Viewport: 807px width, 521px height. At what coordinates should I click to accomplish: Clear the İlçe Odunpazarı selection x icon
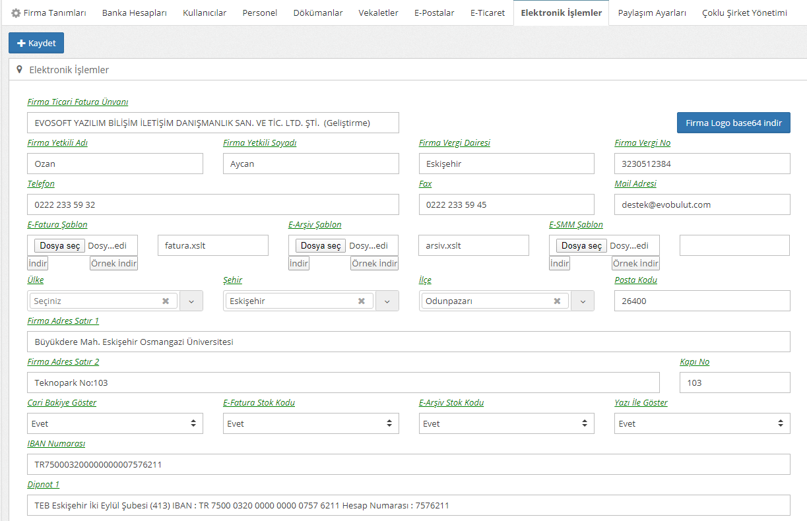pyautogui.click(x=557, y=301)
